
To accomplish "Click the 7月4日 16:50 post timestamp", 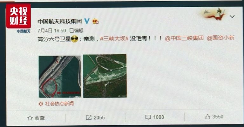I will click(x=52, y=31).
